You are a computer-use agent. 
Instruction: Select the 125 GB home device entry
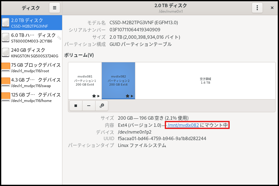tap(5, 97)
